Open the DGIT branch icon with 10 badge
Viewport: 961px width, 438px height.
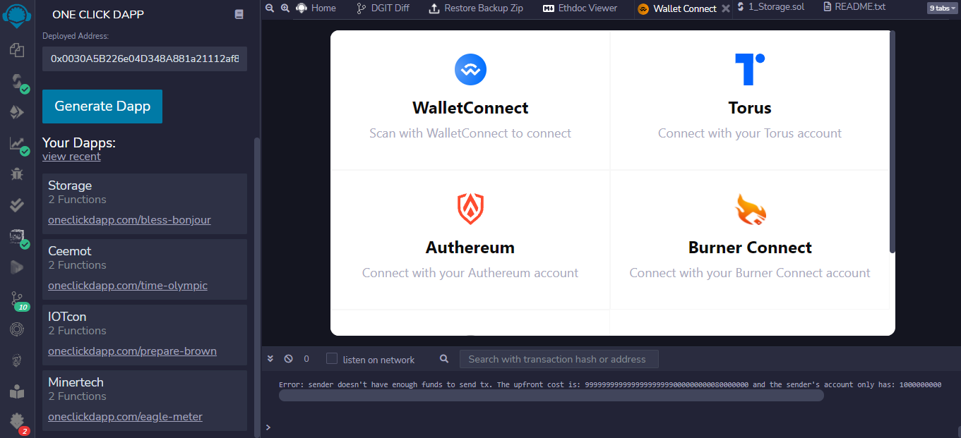(x=18, y=300)
